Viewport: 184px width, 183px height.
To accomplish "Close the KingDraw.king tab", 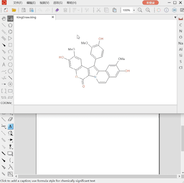I will 53,17.
